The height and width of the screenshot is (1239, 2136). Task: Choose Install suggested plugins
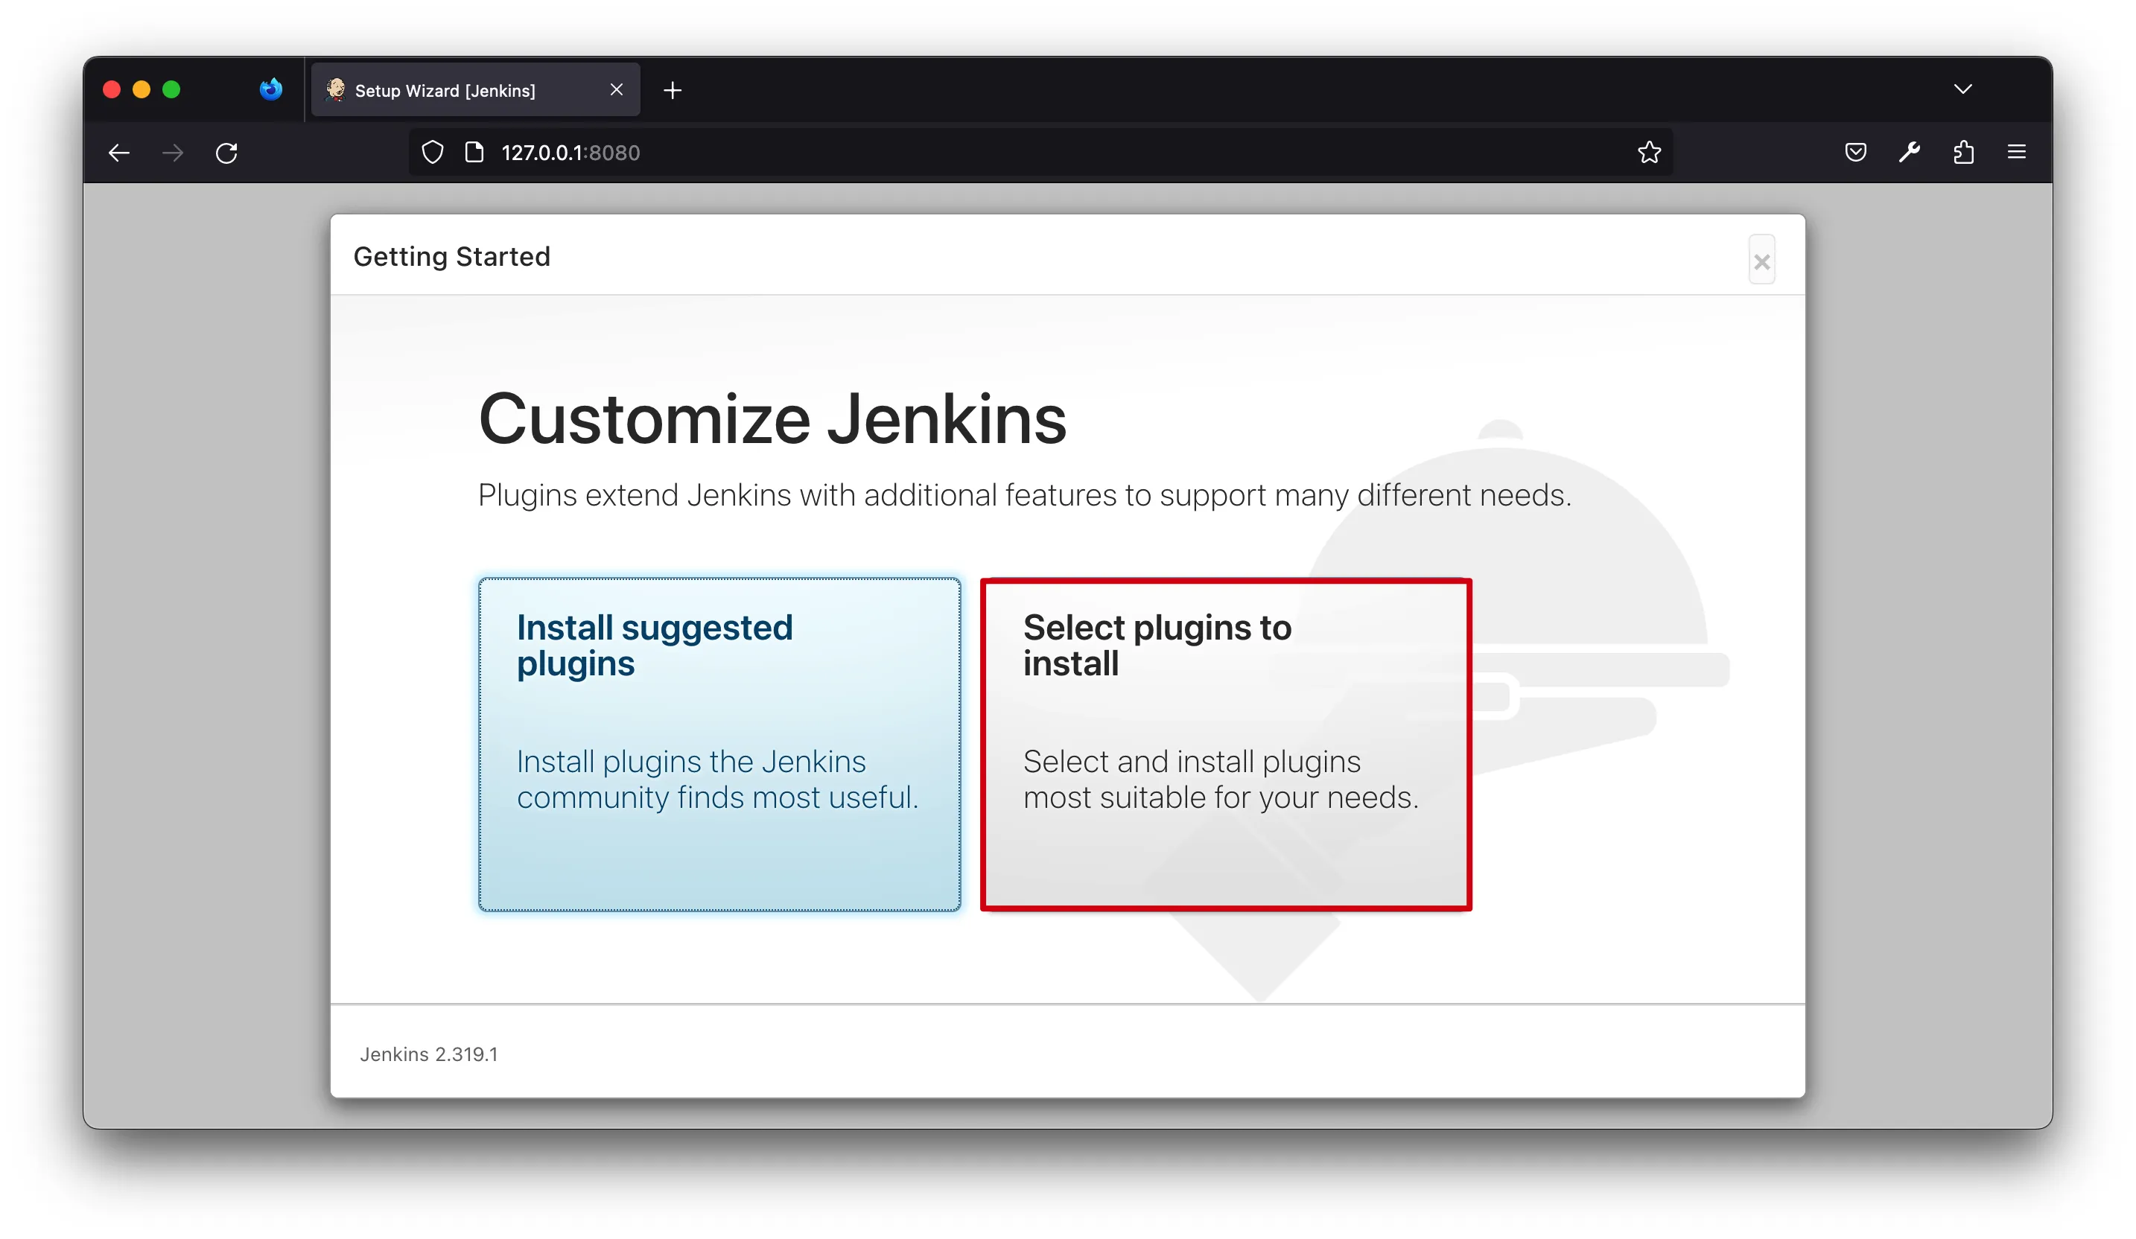coord(719,744)
